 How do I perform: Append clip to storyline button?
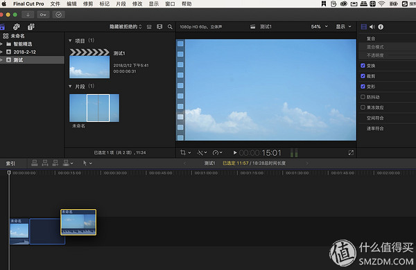(x=55, y=163)
